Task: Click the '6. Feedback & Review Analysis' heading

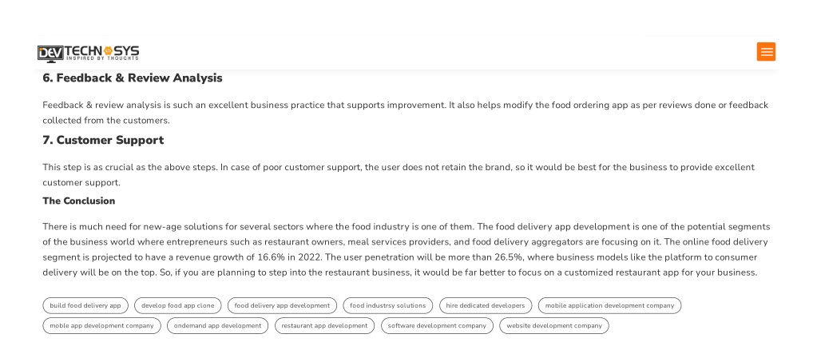Action: (133, 78)
